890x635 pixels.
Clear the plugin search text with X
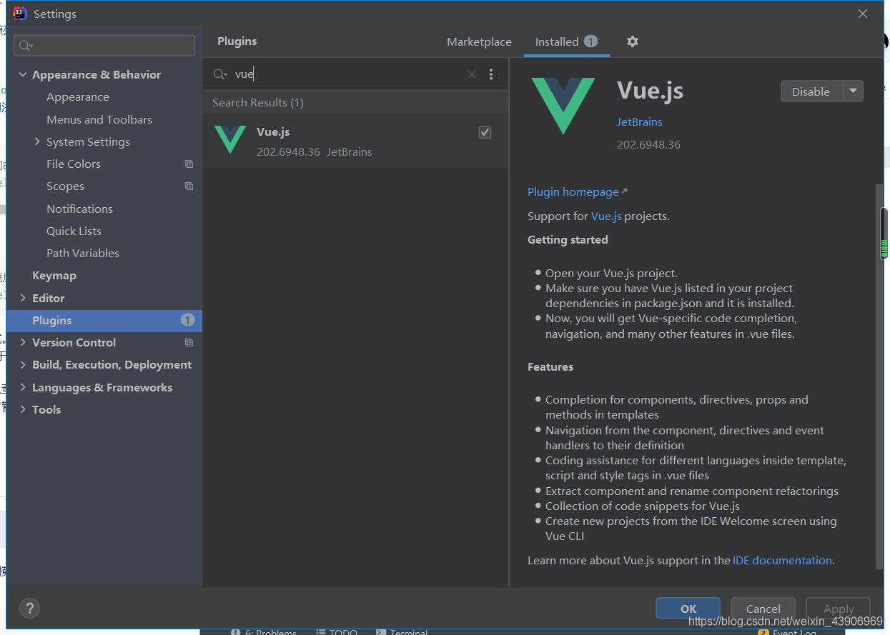(x=472, y=74)
